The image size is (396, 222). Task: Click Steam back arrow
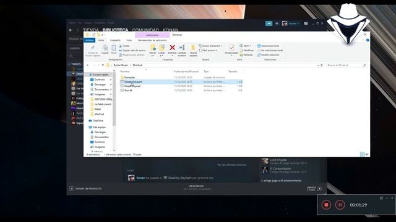(x=71, y=30)
